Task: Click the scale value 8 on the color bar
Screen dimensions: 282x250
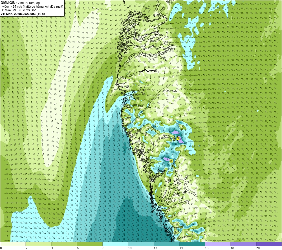Action: click(x=103, y=248)
